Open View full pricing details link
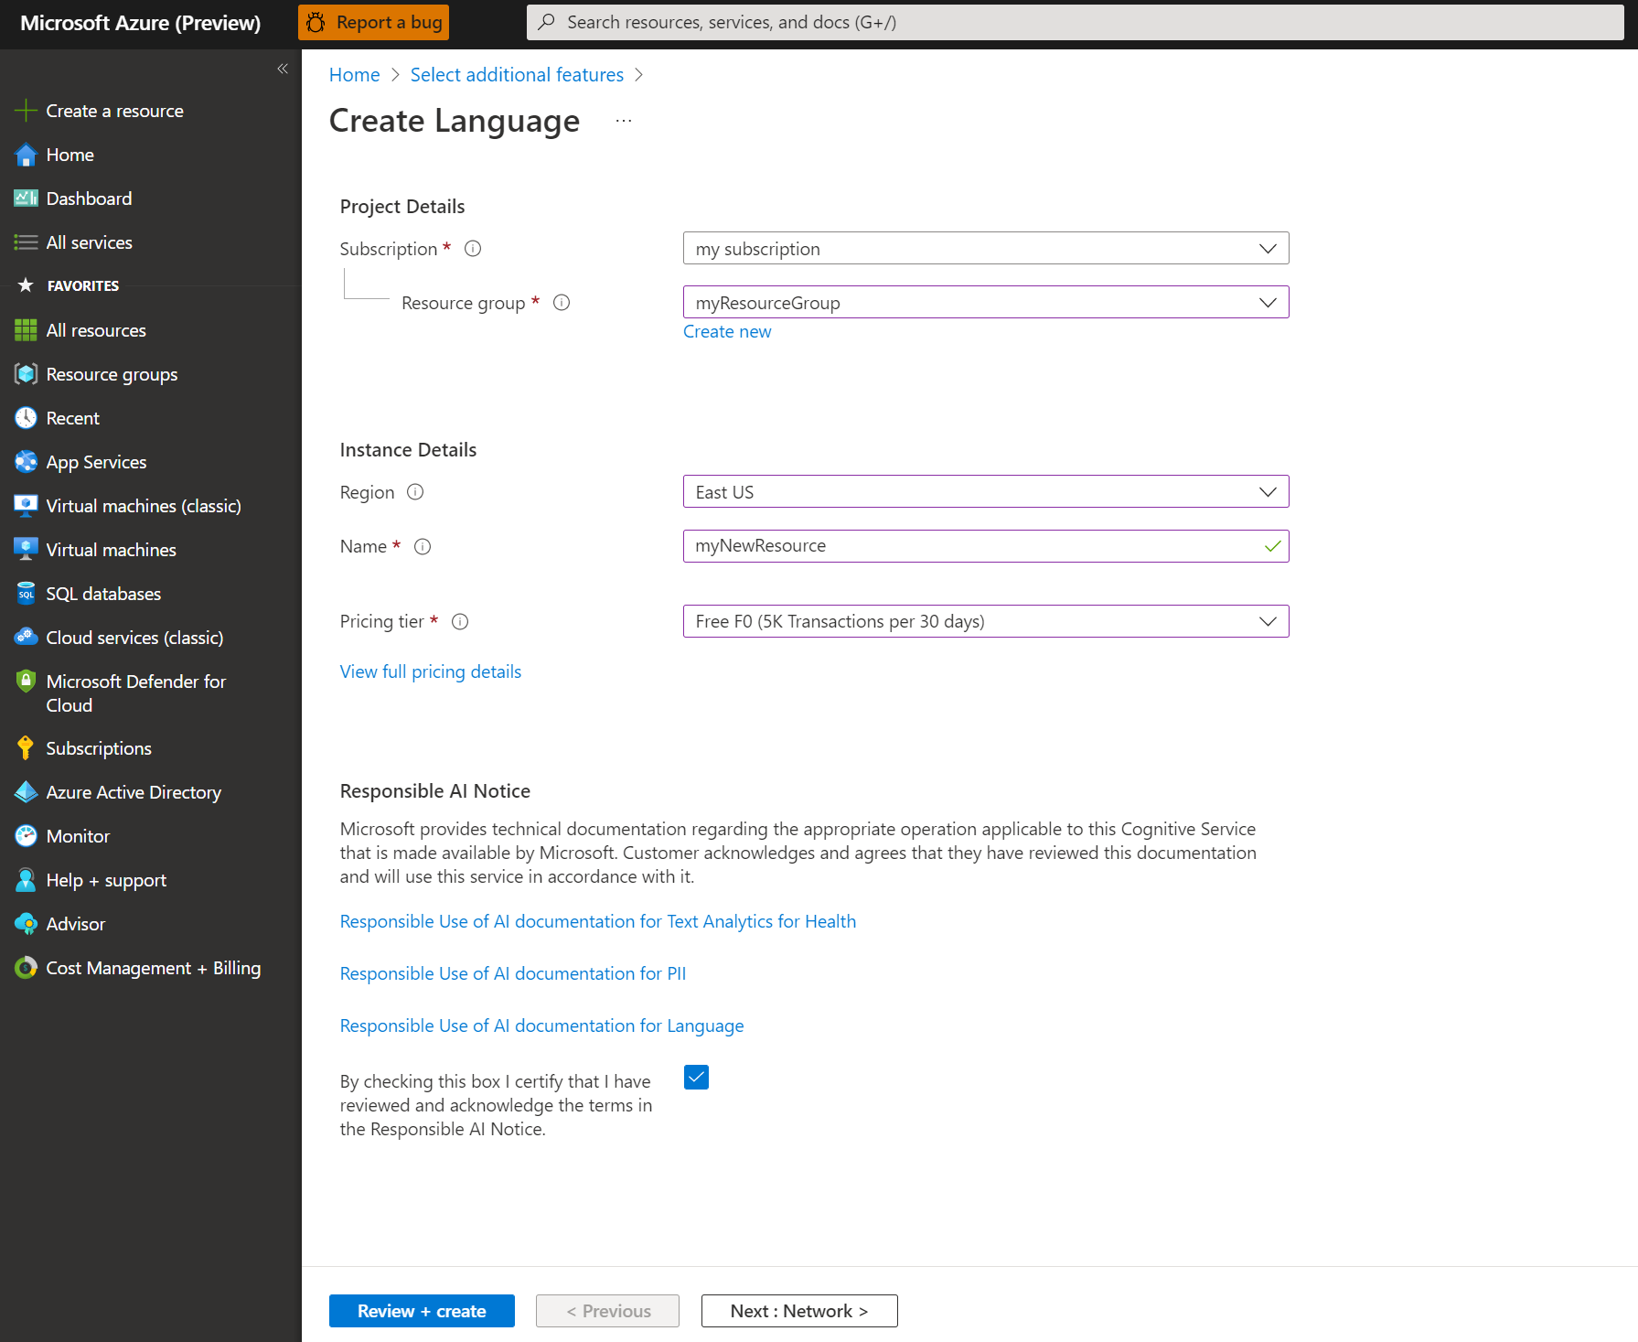This screenshot has height=1342, width=1638. [431, 672]
